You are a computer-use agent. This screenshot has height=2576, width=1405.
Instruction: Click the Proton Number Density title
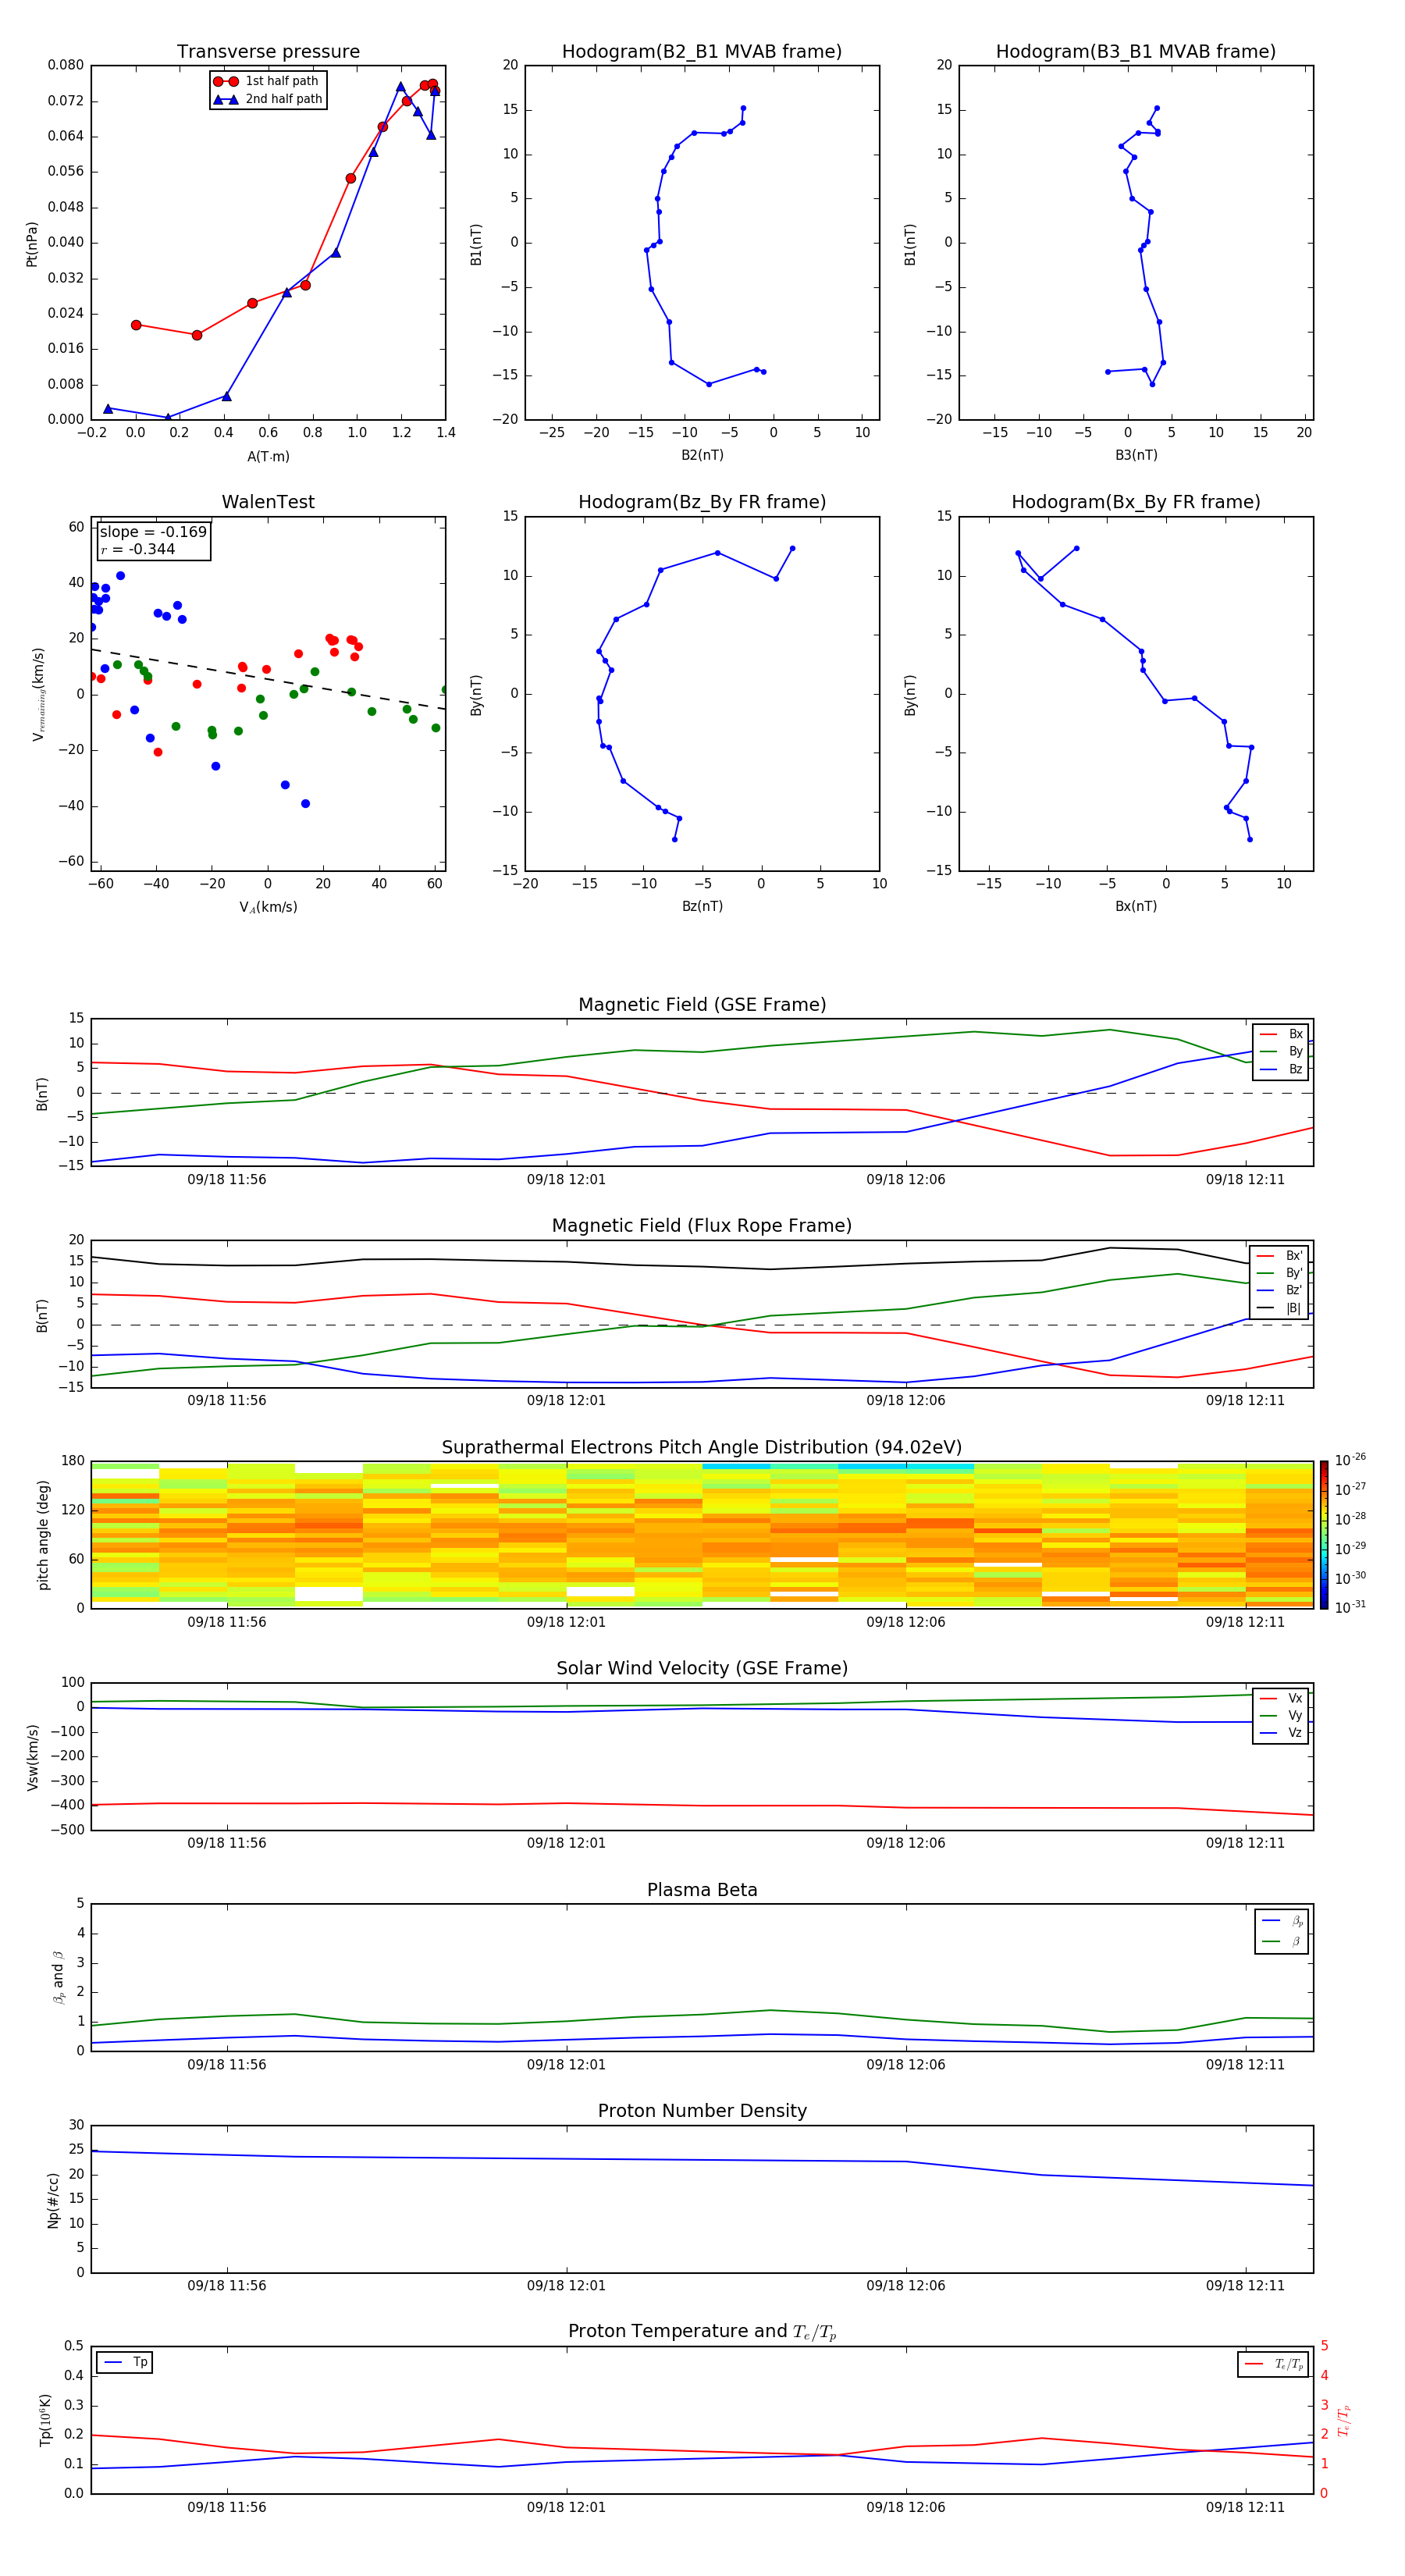[702, 2111]
